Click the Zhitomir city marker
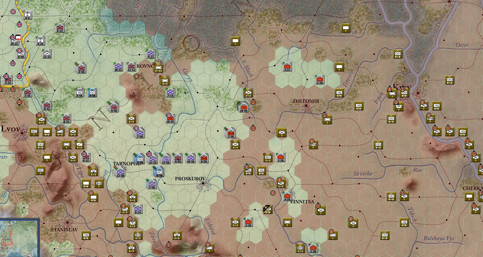Screen dimensions: 483x257 click(306, 106)
